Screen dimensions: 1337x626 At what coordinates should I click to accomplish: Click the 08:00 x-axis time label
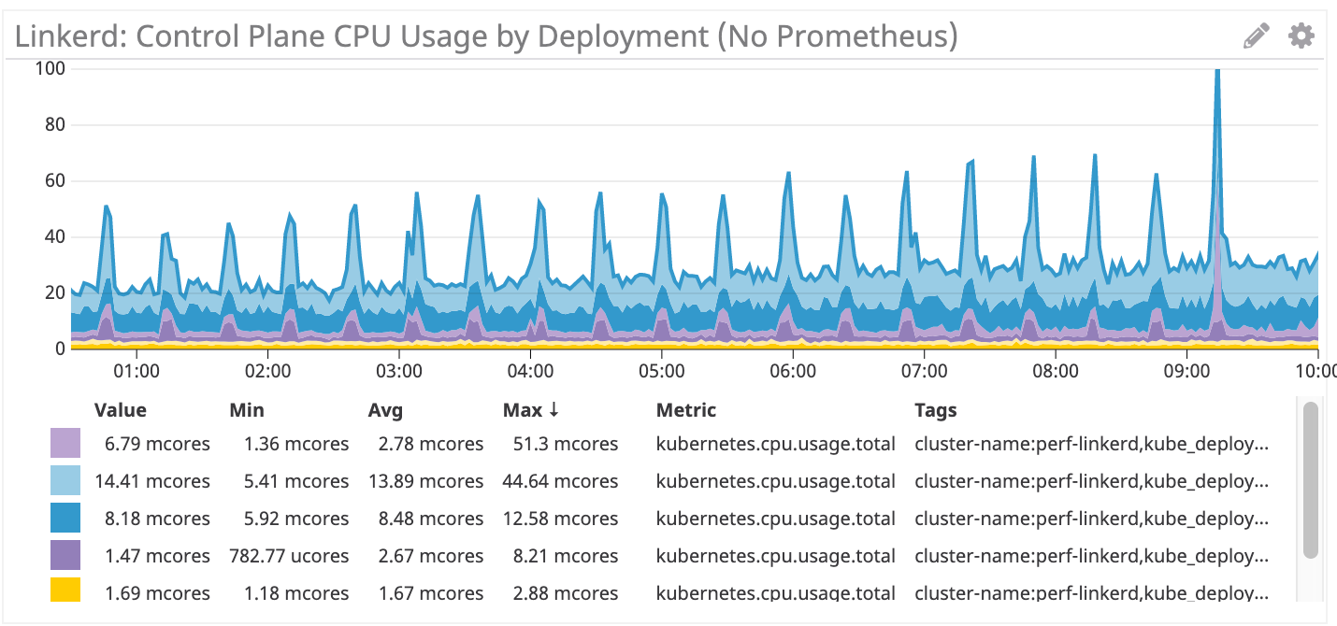click(1056, 370)
